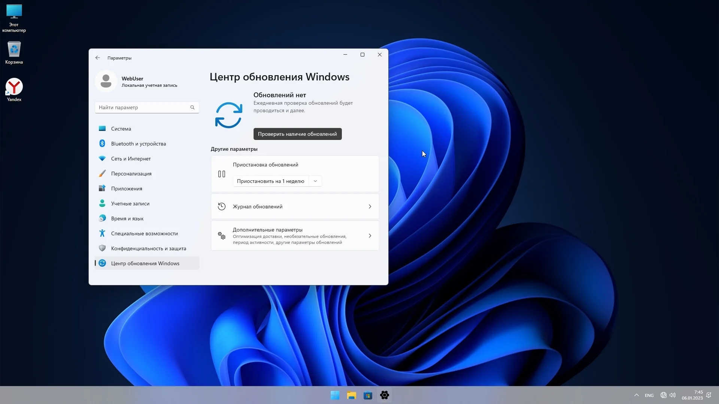Screen dimensions: 719x404
Task: Open the Update history chevron
Action: click(370, 206)
